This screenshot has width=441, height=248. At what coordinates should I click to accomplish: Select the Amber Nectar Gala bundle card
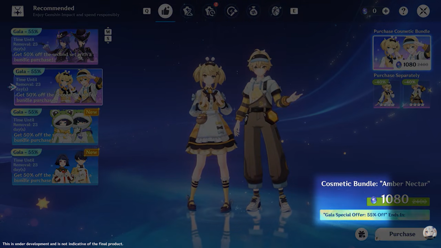pos(58,87)
